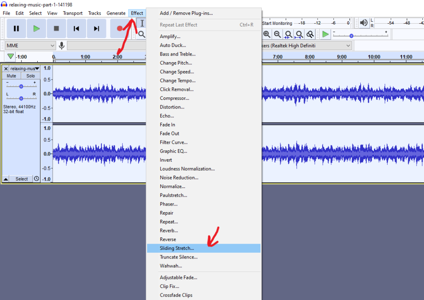This screenshot has height=300, width=424.
Task: Mute the relaxing-music track
Action: 12,76
